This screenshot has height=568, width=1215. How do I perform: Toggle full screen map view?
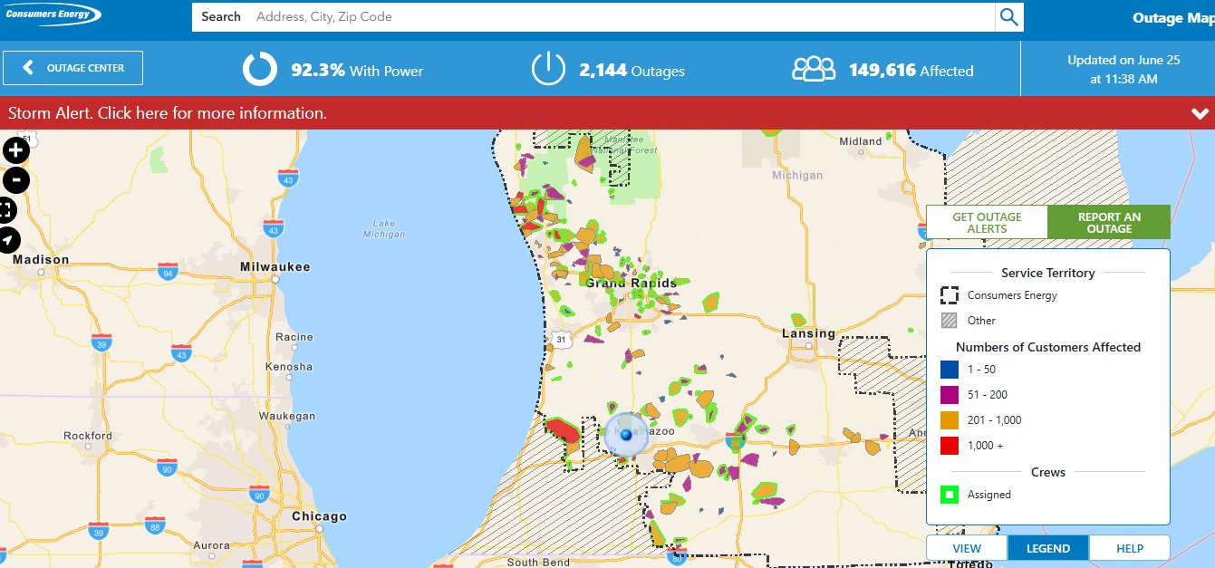[7, 210]
